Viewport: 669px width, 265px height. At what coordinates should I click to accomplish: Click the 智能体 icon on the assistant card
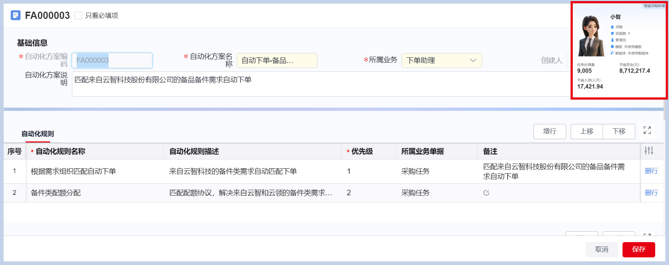(612, 53)
